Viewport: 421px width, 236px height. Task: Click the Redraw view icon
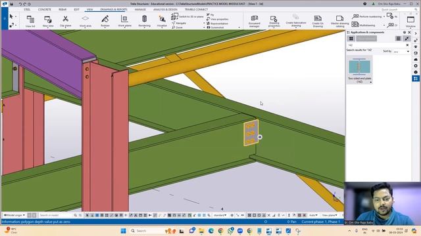coord(105,21)
